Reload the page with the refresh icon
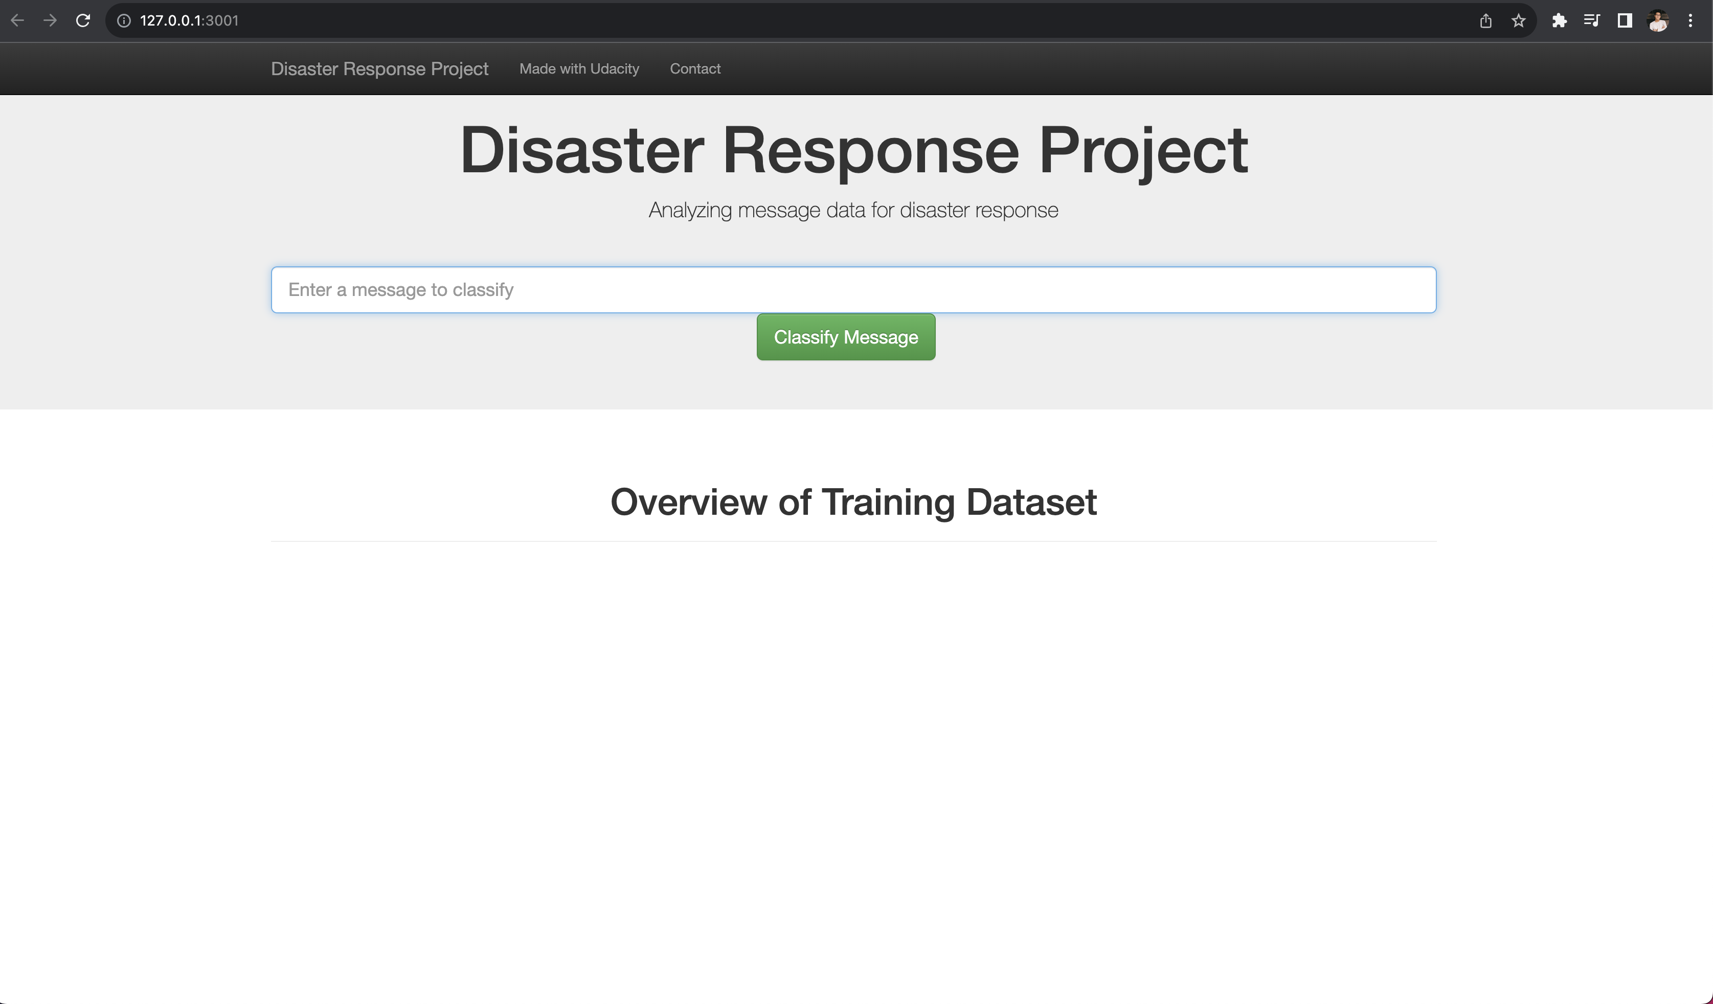This screenshot has width=1713, height=1004. coord(83,20)
